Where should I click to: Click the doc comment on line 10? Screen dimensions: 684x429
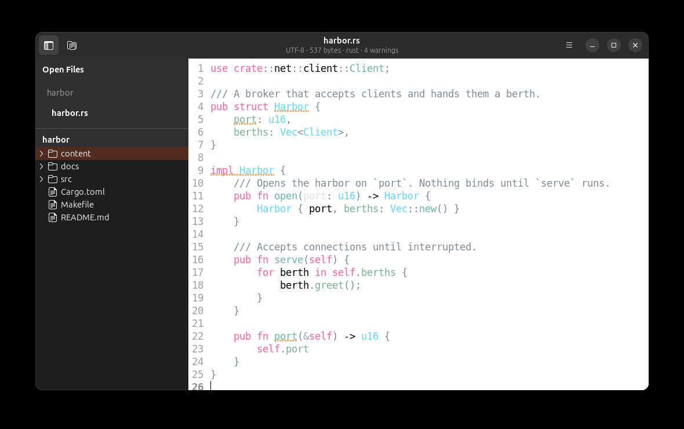421,183
